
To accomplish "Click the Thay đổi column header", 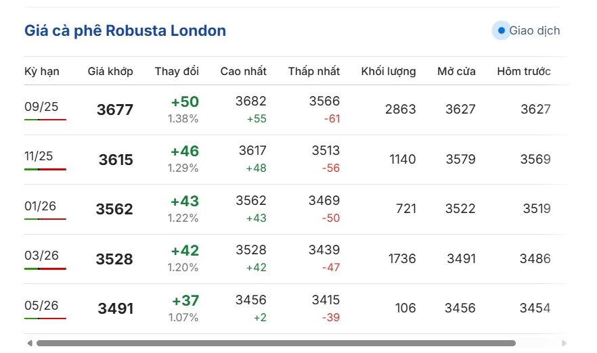I will [177, 72].
